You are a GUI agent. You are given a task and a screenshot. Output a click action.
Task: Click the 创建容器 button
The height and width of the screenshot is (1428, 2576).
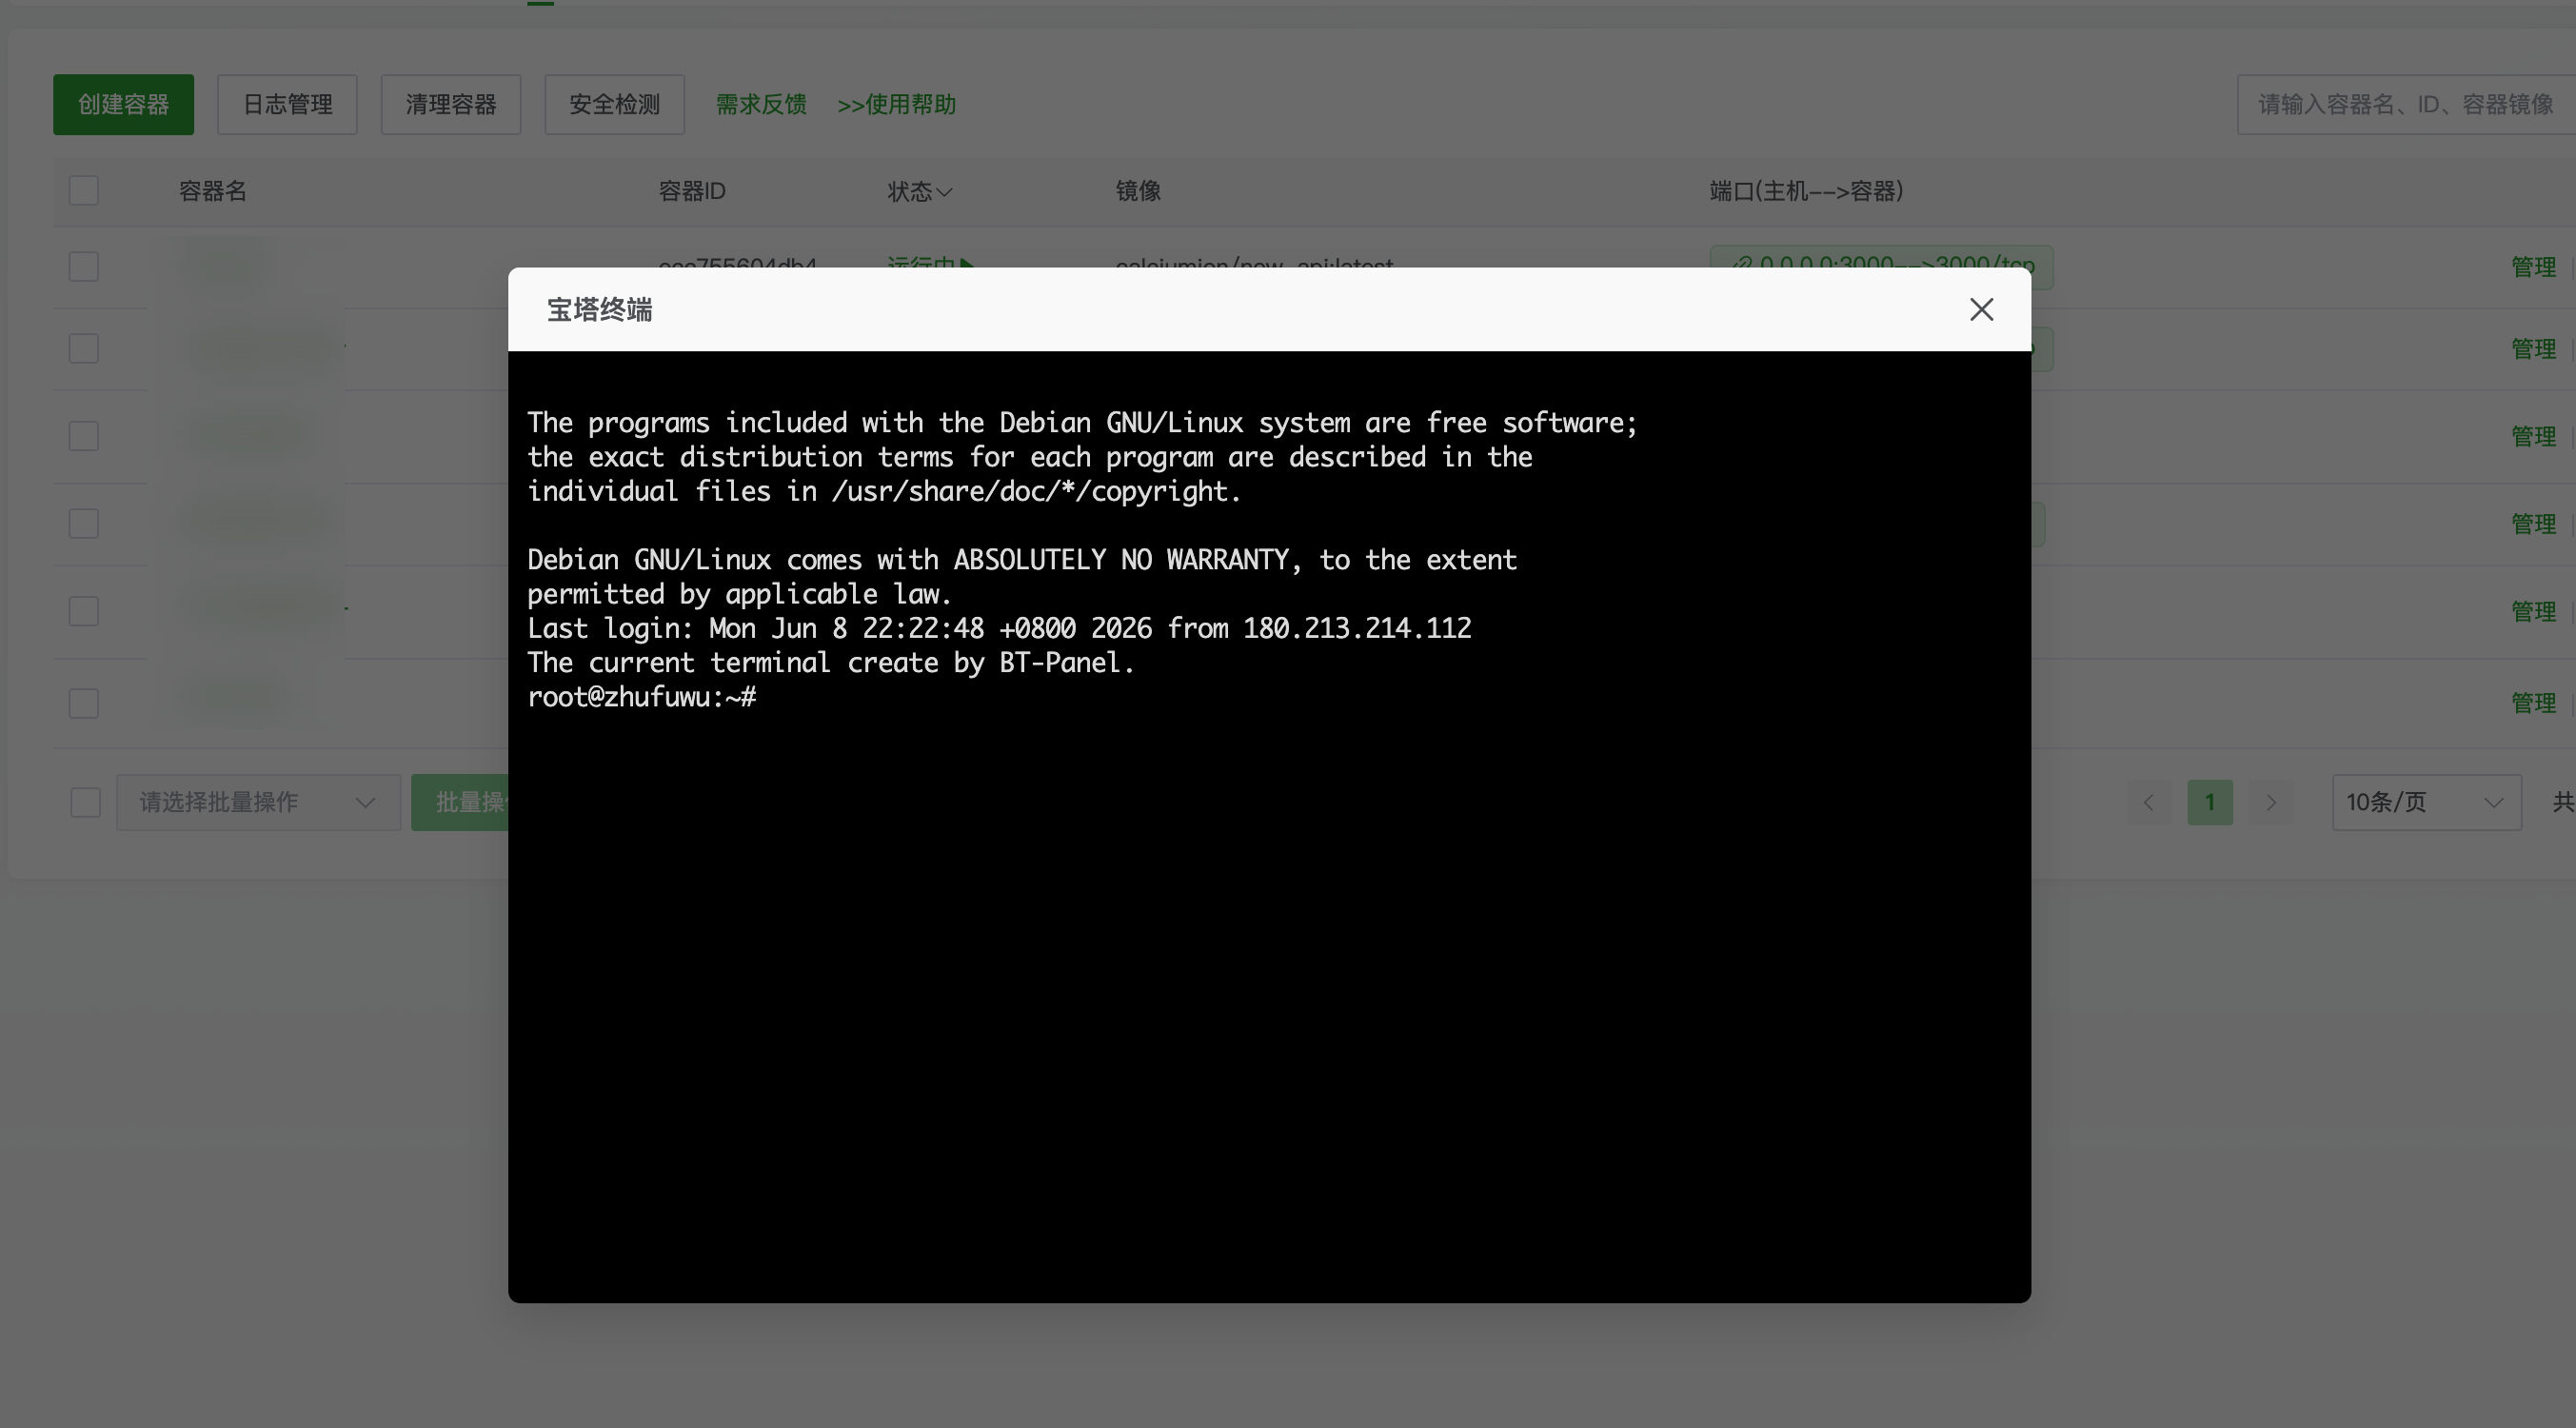(123, 104)
